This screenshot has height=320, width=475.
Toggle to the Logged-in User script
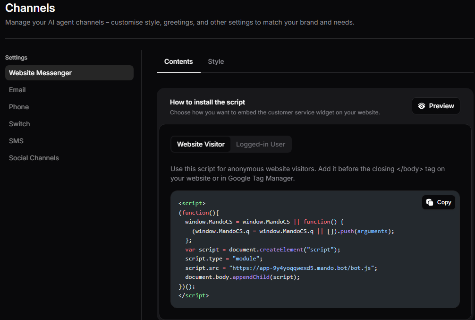pyautogui.click(x=261, y=144)
